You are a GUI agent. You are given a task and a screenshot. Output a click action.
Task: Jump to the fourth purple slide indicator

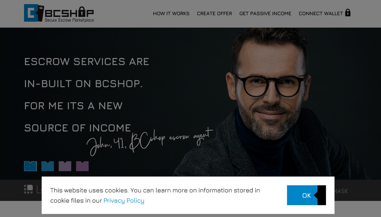pyautogui.click(x=82, y=166)
